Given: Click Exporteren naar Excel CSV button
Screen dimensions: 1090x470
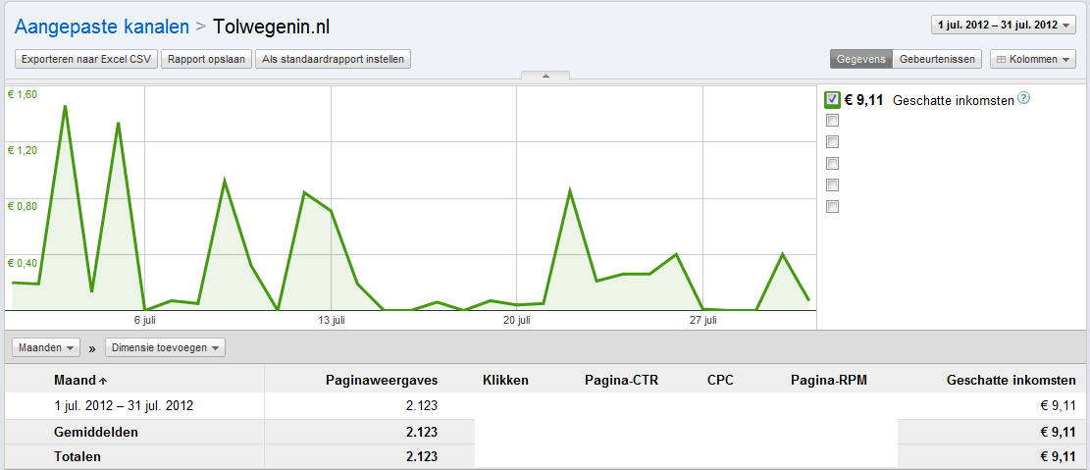Looking at the screenshot, I should pos(87,59).
